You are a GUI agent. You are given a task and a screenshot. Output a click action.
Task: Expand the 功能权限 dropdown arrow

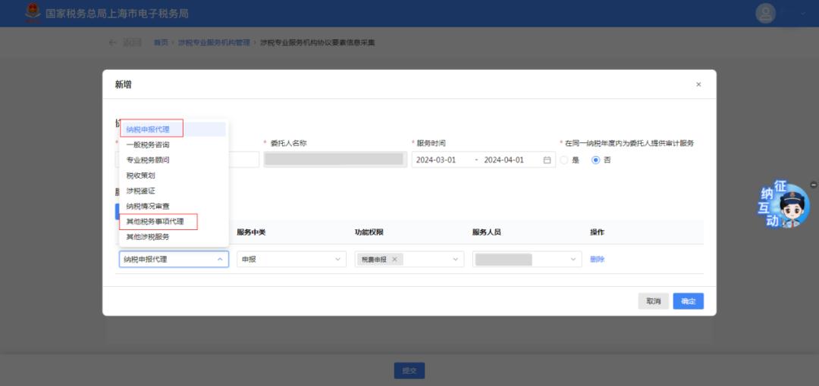pyautogui.click(x=456, y=260)
